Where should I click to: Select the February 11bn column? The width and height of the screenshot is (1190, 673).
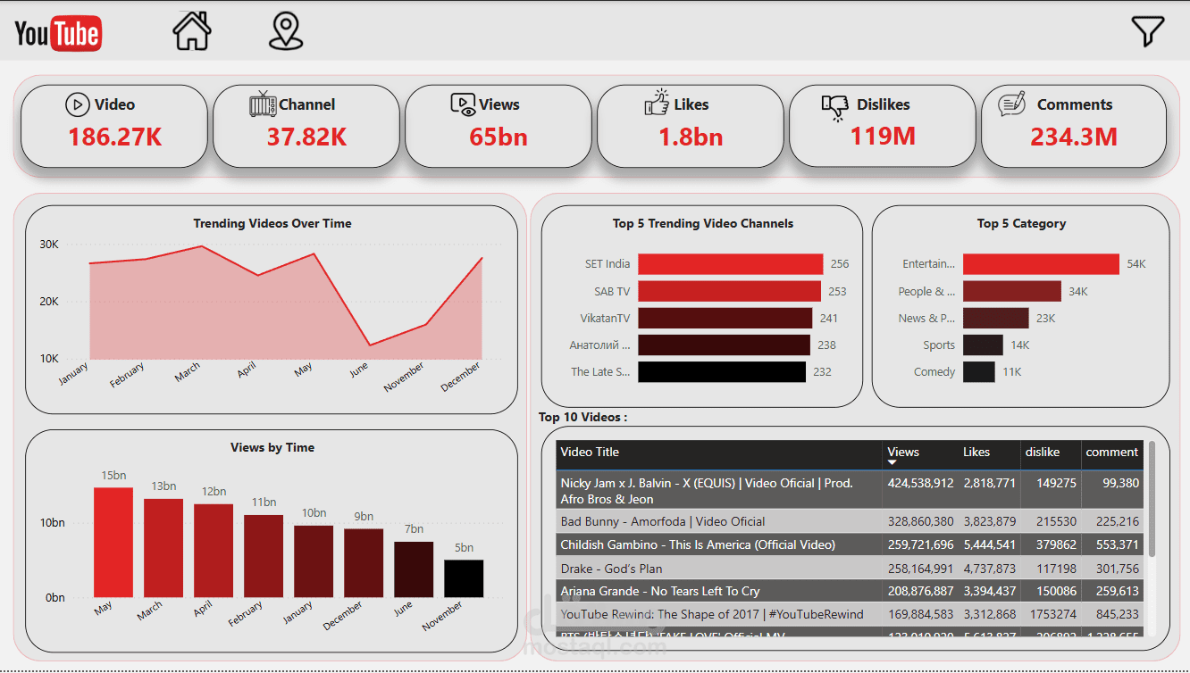264,556
